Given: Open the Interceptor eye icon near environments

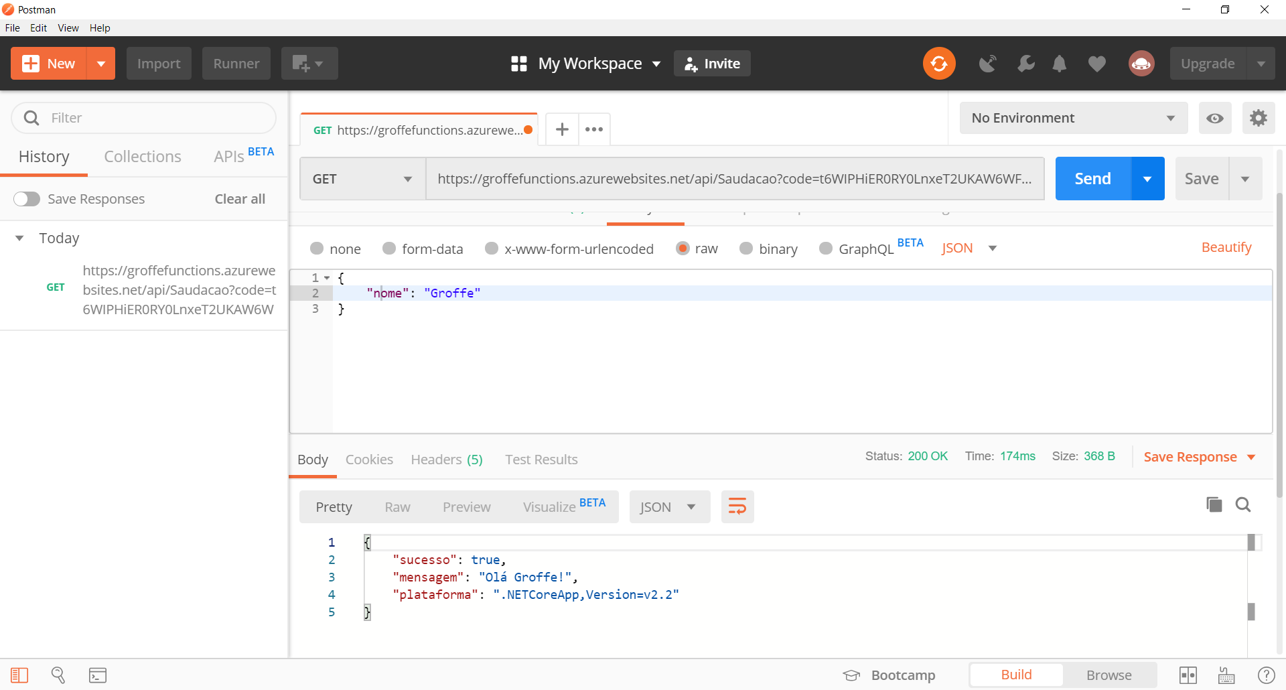Looking at the screenshot, I should 1215,118.
